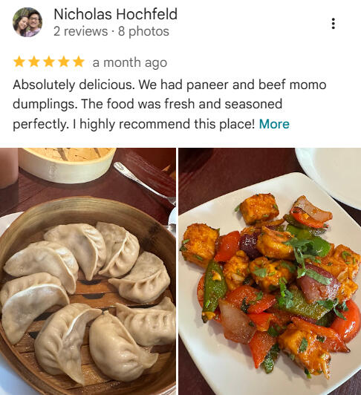The height and width of the screenshot is (395, 361).
Task: Click the first gold rating star
Action: tap(19, 62)
